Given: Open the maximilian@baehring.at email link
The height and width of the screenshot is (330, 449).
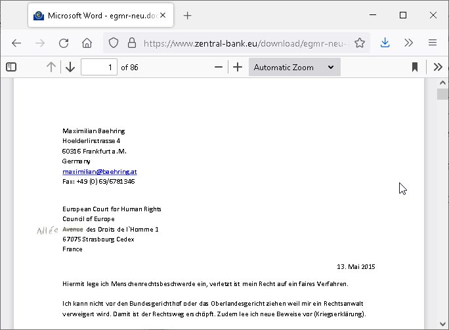Looking at the screenshot, I should 100,172.
